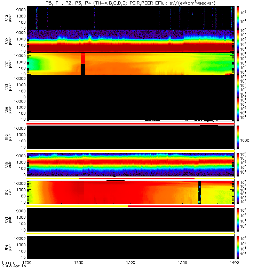Select the 'tha peir' y-axis label
Screen dimensions: 261x279
(x=8, y=137)
